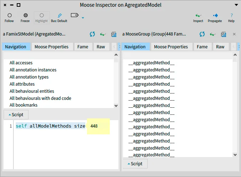Select the Freeze mode radio button
The image size is (241, 177).
26,15
